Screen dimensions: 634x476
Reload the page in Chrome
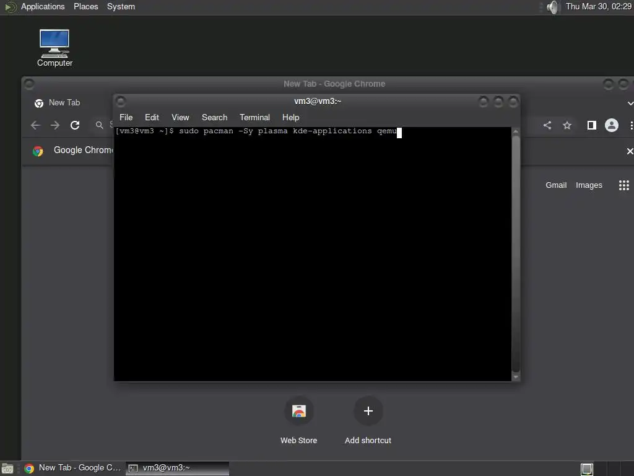(75, 125)
